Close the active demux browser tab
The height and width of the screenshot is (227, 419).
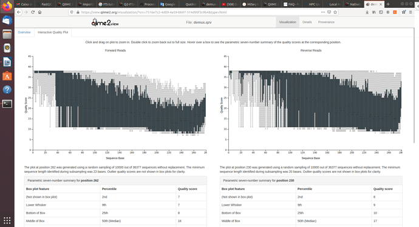[x=381, y=4]
